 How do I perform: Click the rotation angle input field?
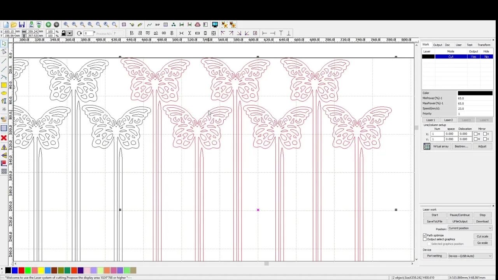(x=88, y=33)
